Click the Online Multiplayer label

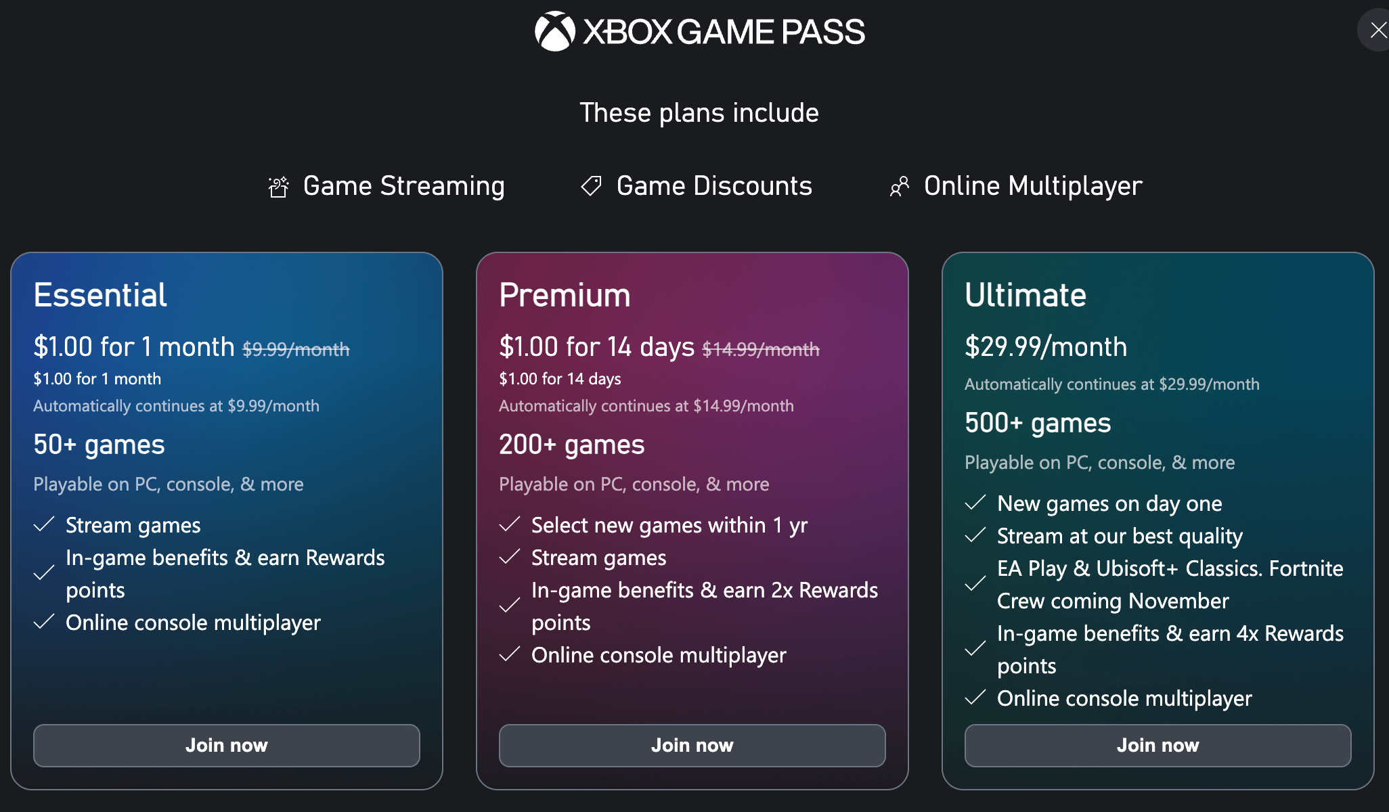tap(1032, 186)
